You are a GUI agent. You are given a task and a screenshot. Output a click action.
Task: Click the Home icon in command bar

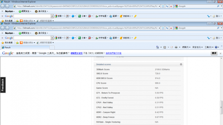coord(157,47)
